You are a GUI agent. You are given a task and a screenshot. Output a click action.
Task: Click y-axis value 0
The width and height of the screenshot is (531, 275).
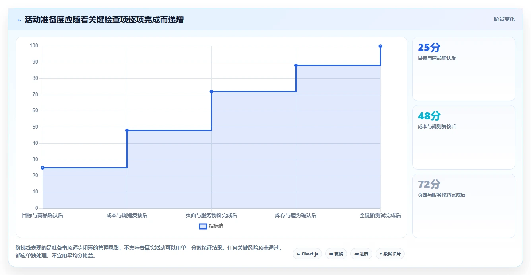pyautogui.click(x=37, y=208)
